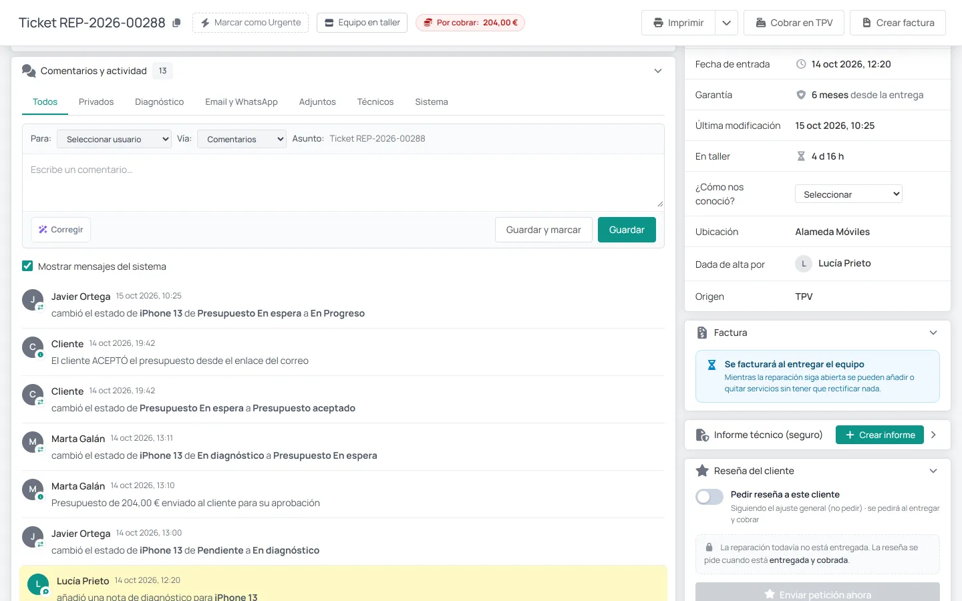Expand the Informe técnico chevron arrow
The image size is (962, 601).
coord(933,435)
